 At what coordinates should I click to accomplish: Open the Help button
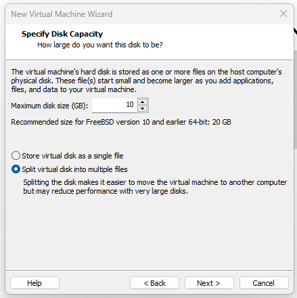35,283
